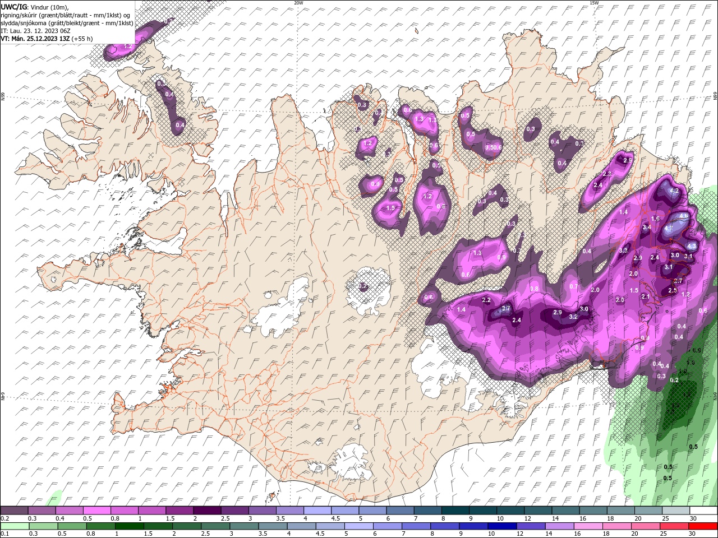Click the pink rain swatch between 18 and 20
Screen dimensions: 718x538
[x=616, y=526]
